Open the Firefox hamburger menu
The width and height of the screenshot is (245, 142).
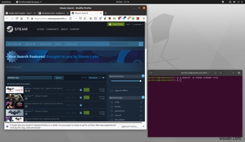tap(144, 19)
